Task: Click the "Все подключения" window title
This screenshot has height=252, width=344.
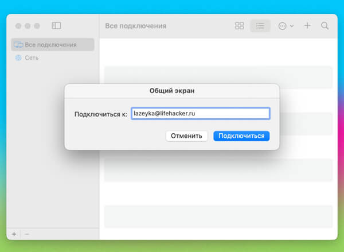Action: (x=136, y=26)
